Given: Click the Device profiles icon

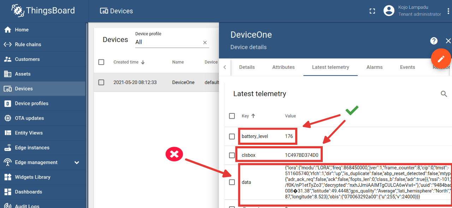Looking at the screenshot, I should 7,103.
